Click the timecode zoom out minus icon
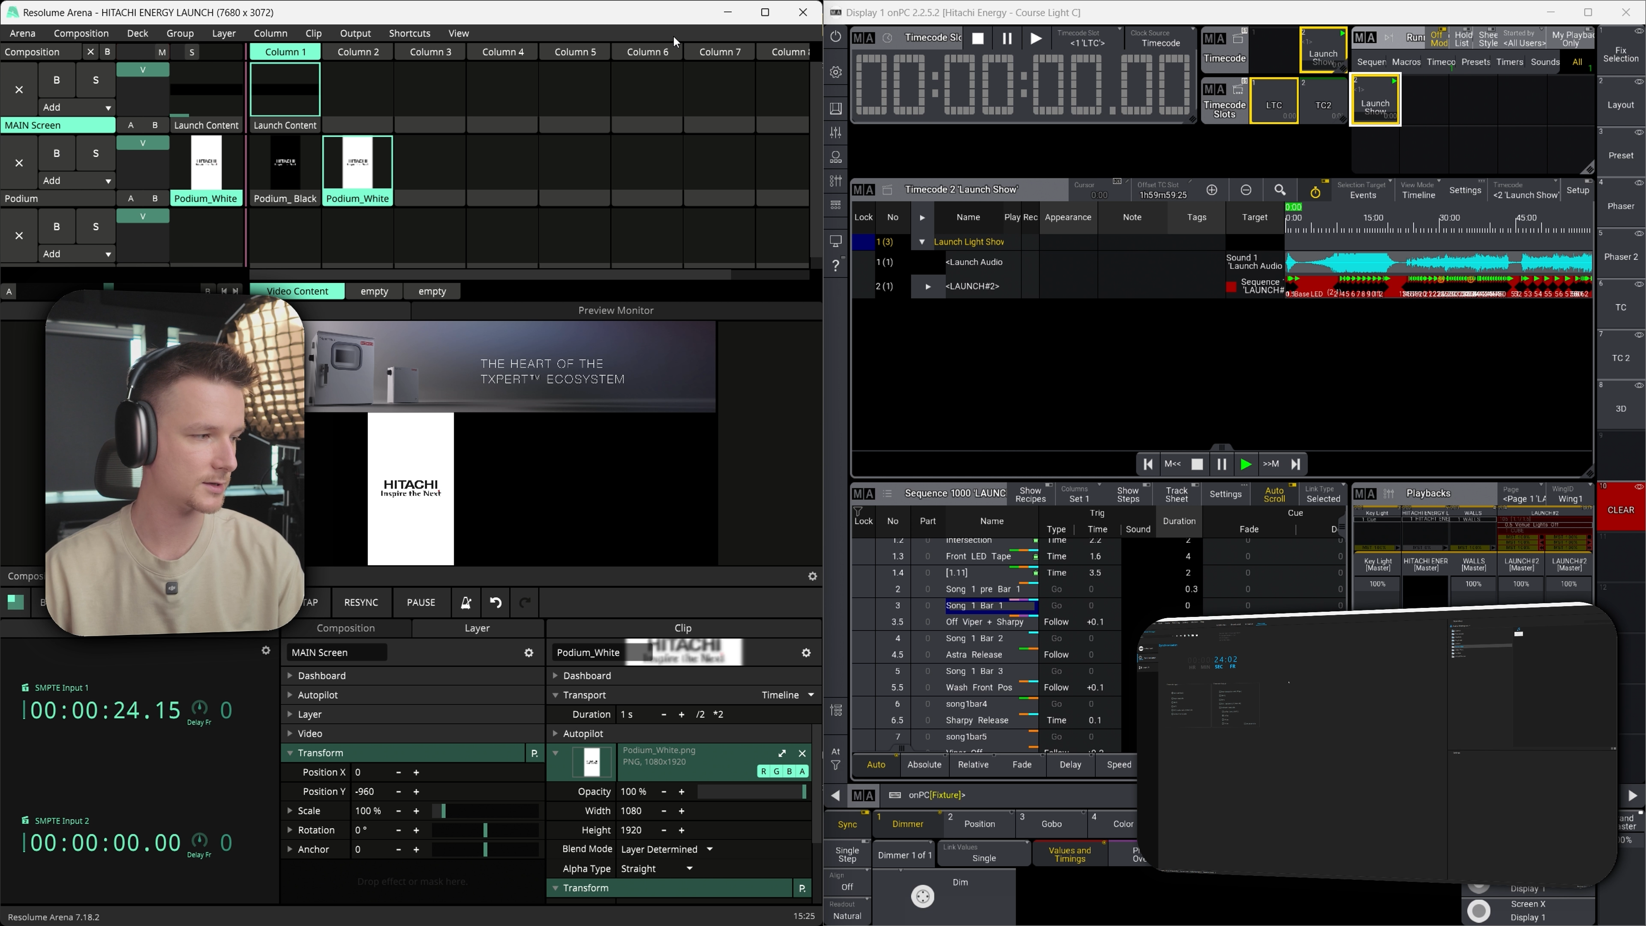Viewport: 1646px width, 926px height. coord(1246,190)
